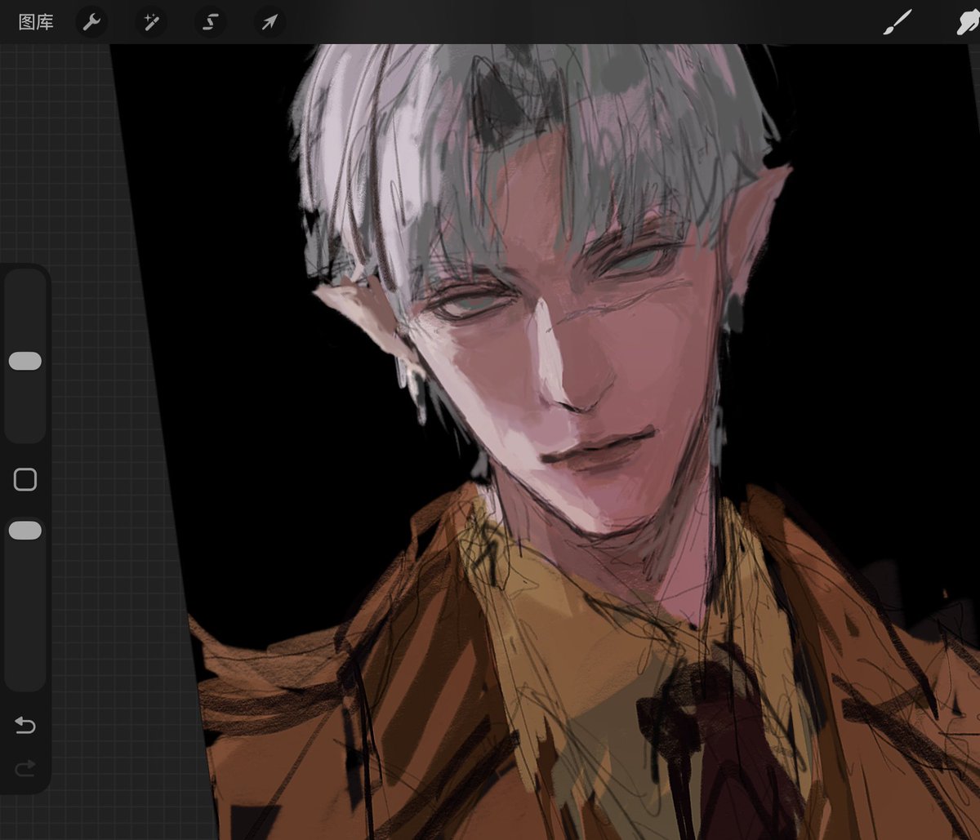
Task: Activate the Transform arrow tool
Action: coord(269,22)
